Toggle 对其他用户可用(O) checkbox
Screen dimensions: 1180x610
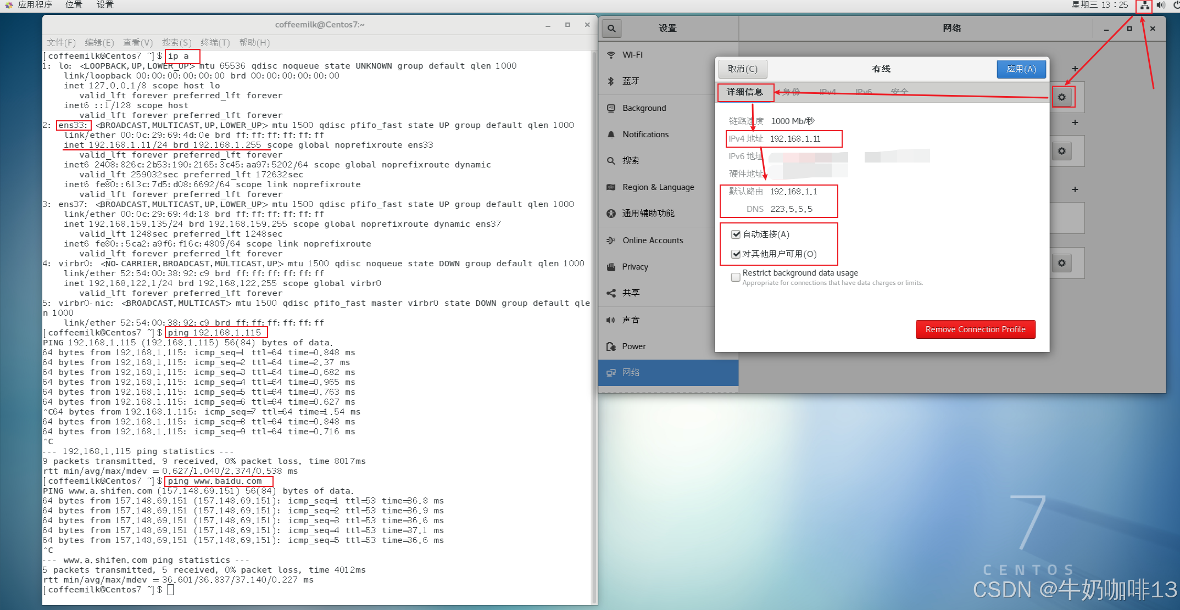(736, 254)
